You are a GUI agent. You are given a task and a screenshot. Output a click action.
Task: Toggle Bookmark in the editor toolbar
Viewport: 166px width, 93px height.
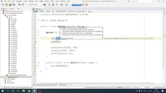click(x=74, y=11)
